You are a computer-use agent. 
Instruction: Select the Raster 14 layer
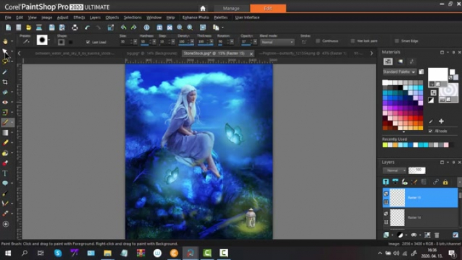pos(420,217)
